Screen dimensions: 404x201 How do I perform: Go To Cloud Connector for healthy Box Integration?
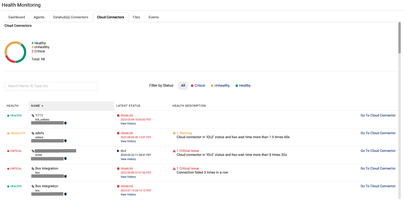[x=378, y=186]
